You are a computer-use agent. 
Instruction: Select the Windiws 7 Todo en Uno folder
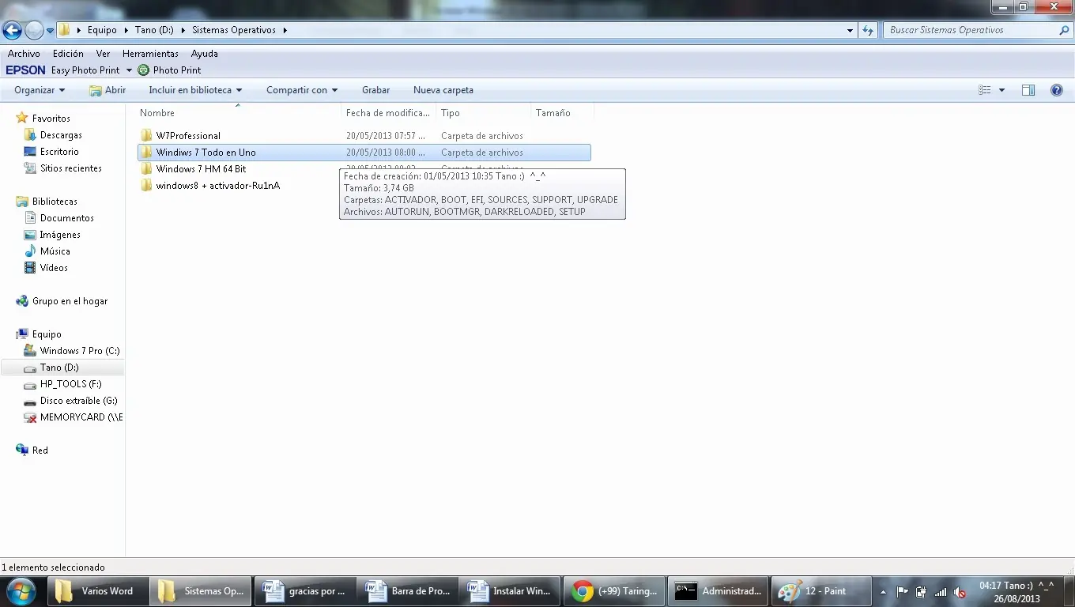pyautogui.click(x=364, y=153)
